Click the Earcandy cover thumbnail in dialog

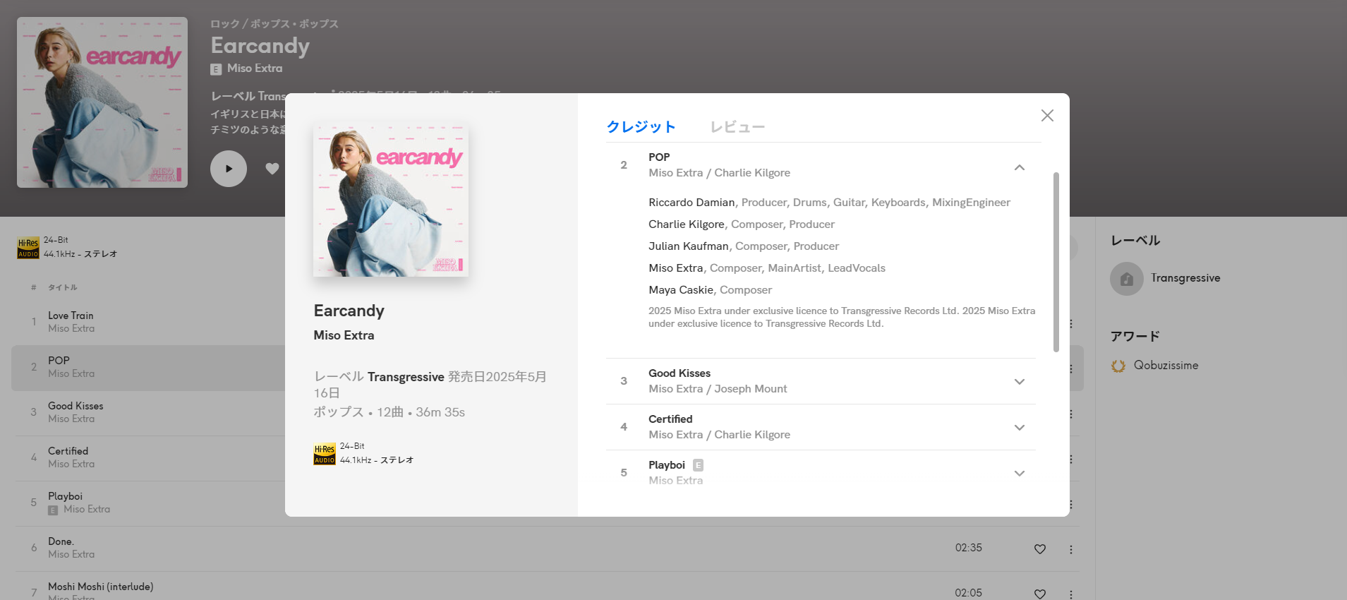pos(391,199)
